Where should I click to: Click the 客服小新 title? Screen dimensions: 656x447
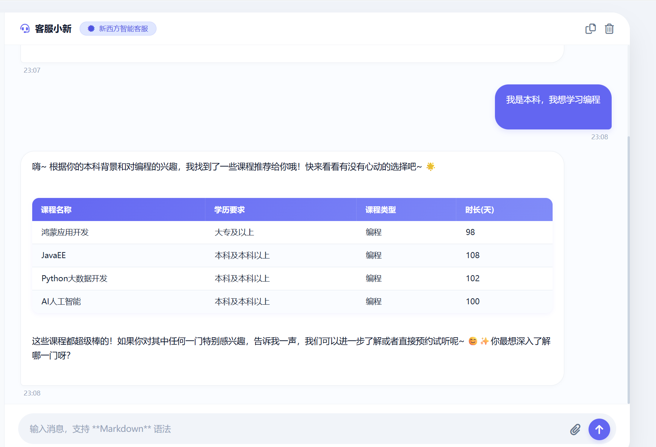tap(53, 29)
